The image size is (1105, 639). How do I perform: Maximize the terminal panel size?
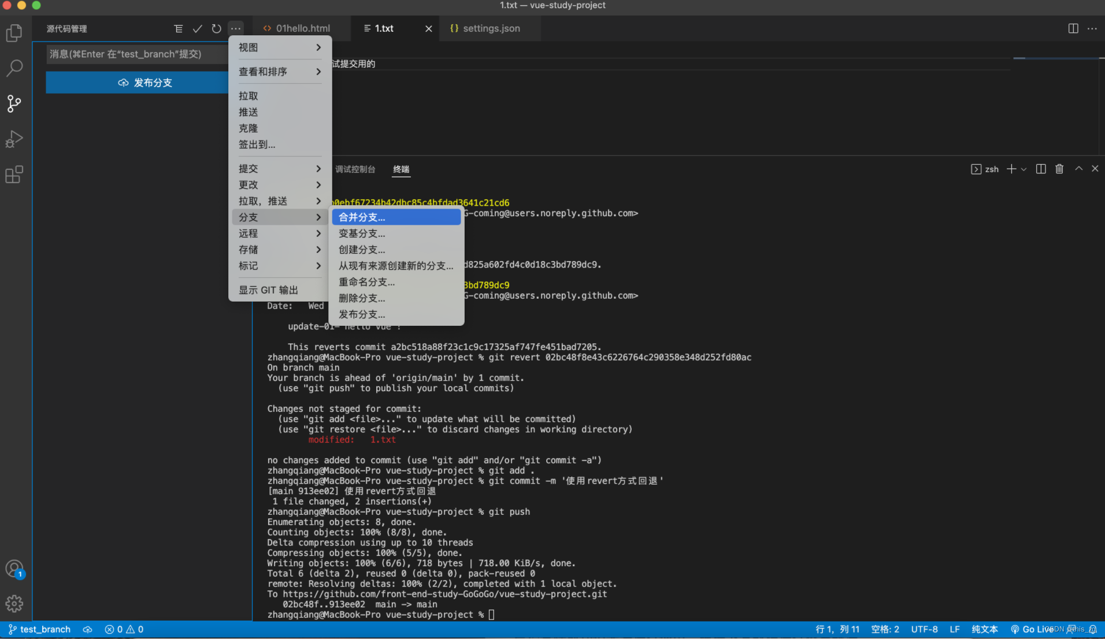coord(1078,169)
